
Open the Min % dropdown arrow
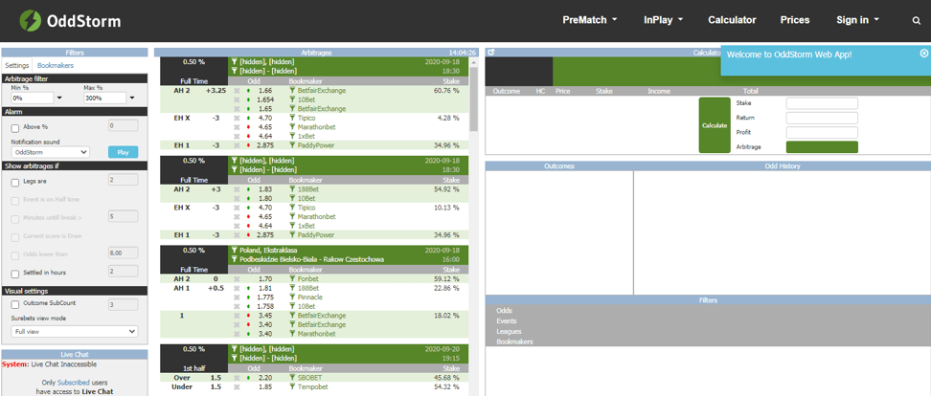click(59, 98)
